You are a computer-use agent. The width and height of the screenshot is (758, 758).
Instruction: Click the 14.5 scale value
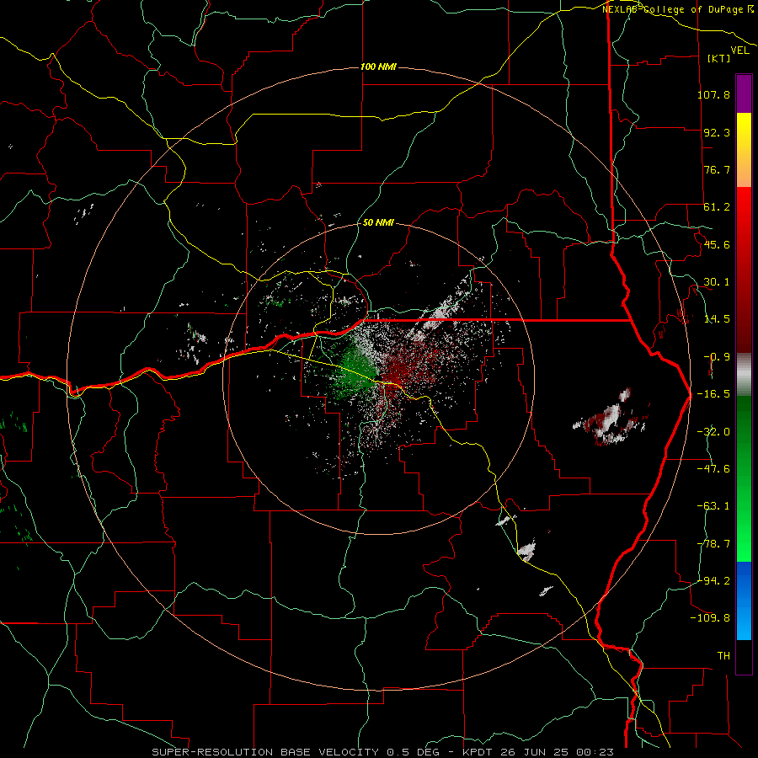click(717, 319)
